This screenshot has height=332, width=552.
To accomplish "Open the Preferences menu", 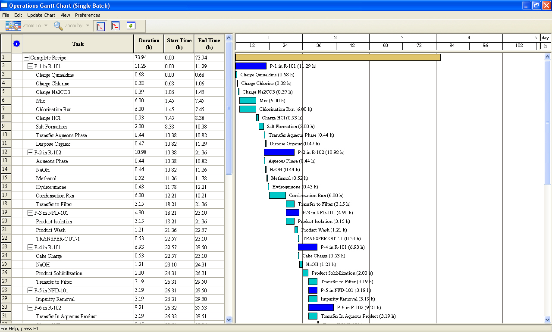I will click(88, 15).
